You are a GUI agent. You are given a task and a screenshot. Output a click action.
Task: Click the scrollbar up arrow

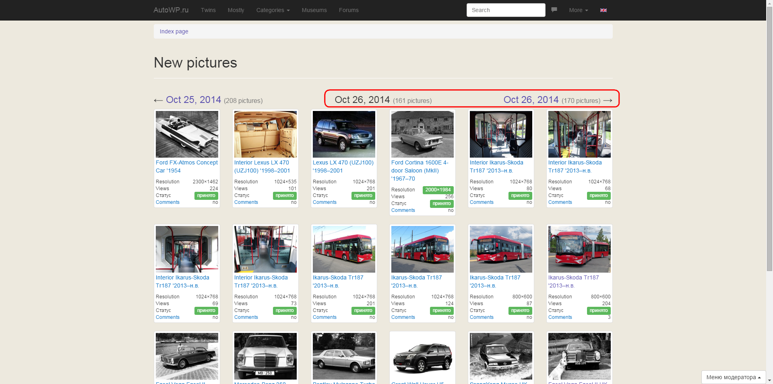point(769,3)
